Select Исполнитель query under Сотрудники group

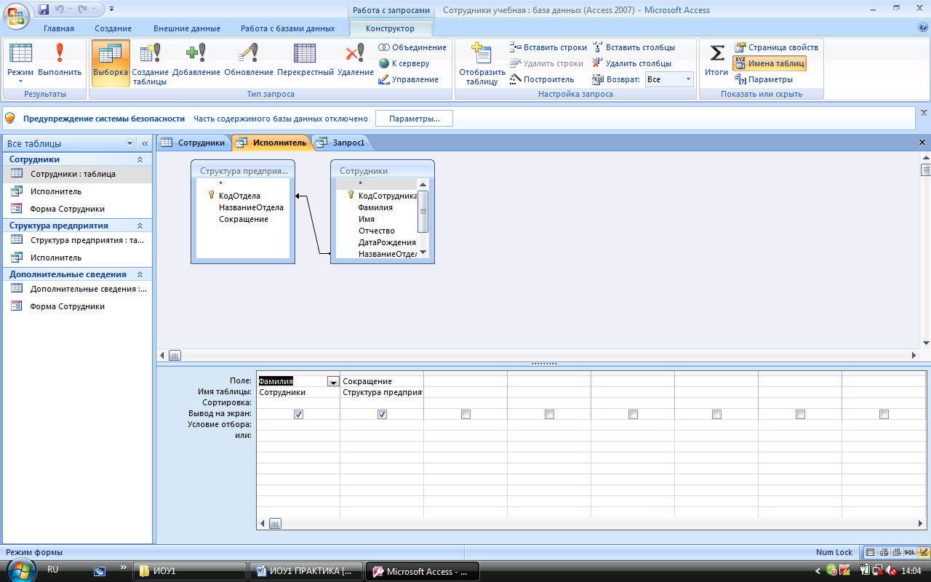click(76, 191)
